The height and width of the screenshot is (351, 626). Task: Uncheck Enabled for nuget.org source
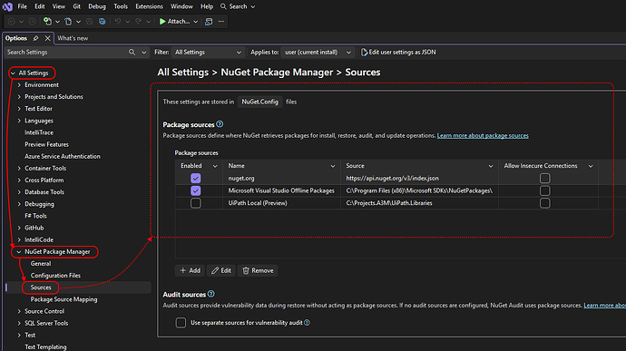tap(196, 178)
